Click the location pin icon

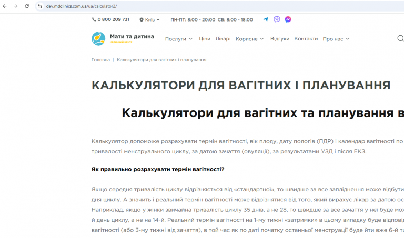pos(142,20)
